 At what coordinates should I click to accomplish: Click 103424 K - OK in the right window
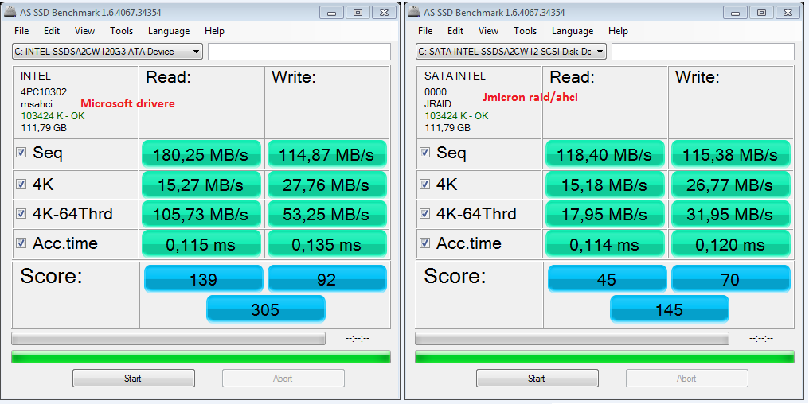(x=456, y=116)
